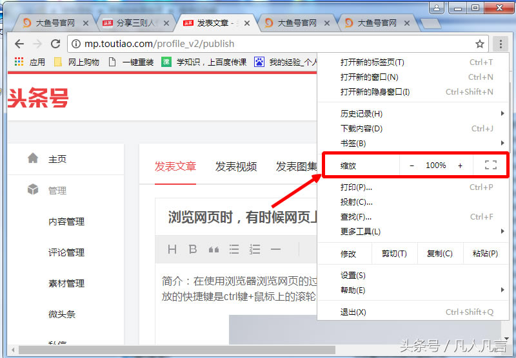Open the Chrome three-dot menu button
The image size is (516, 358).
pyautogui.click(x=501, y=44)
